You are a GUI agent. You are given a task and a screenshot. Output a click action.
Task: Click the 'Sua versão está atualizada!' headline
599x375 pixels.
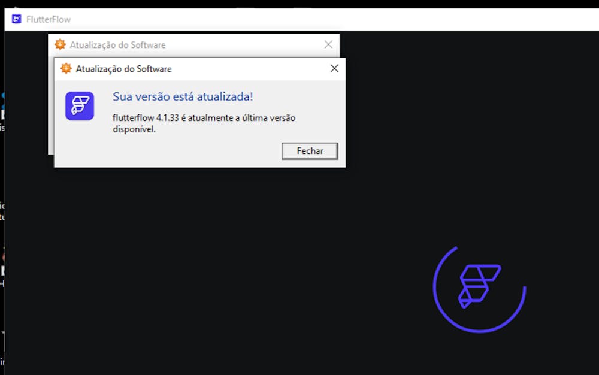183,96
